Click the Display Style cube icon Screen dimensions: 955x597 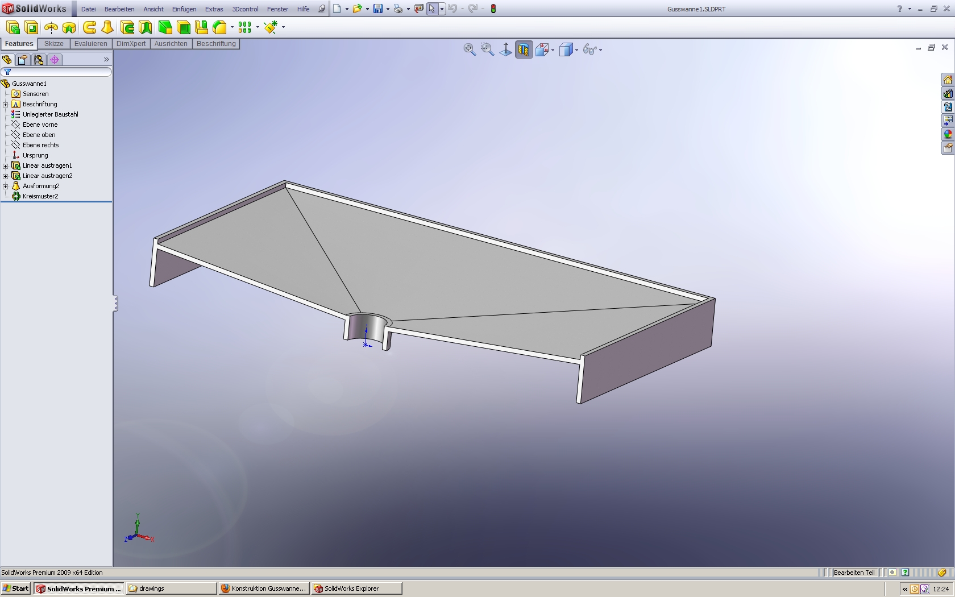[566, 50]
